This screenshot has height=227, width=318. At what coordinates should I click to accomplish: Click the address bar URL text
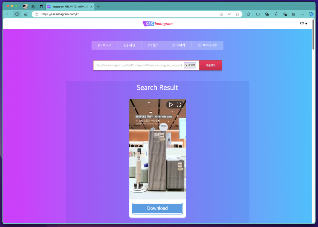[x=61, y=14]
